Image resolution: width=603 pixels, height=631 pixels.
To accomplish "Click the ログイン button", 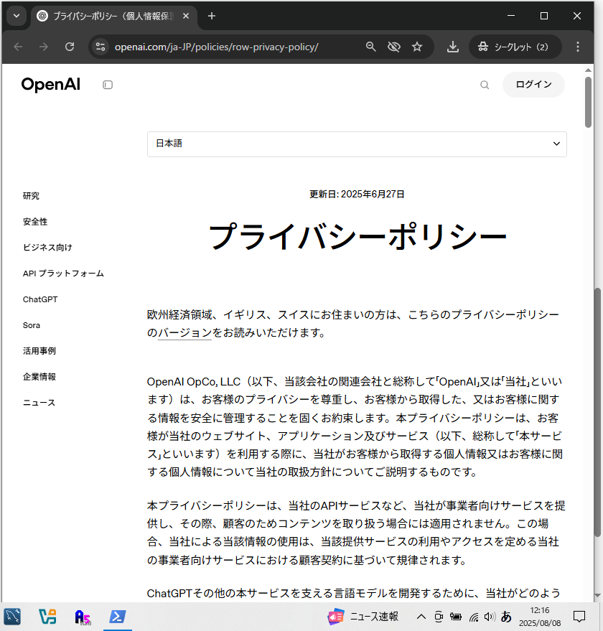I will [533, 85].
